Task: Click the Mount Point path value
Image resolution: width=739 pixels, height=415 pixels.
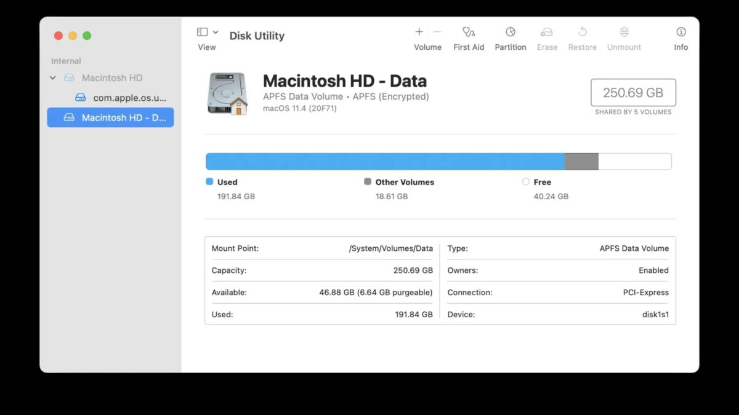Action: [x=390, y=248]
